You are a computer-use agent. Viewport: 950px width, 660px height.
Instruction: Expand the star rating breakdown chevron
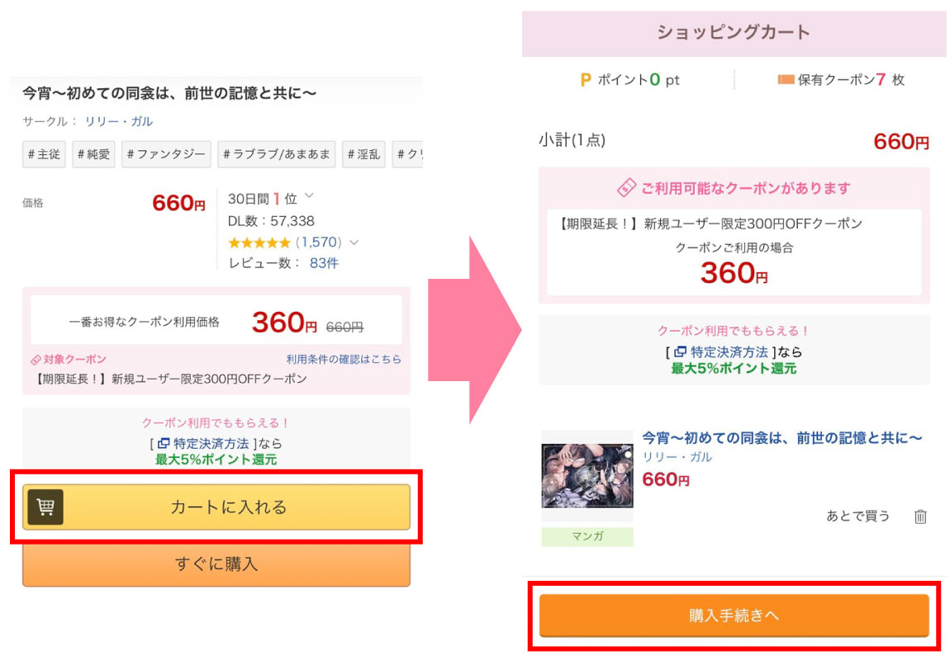[x=354, y=243]
